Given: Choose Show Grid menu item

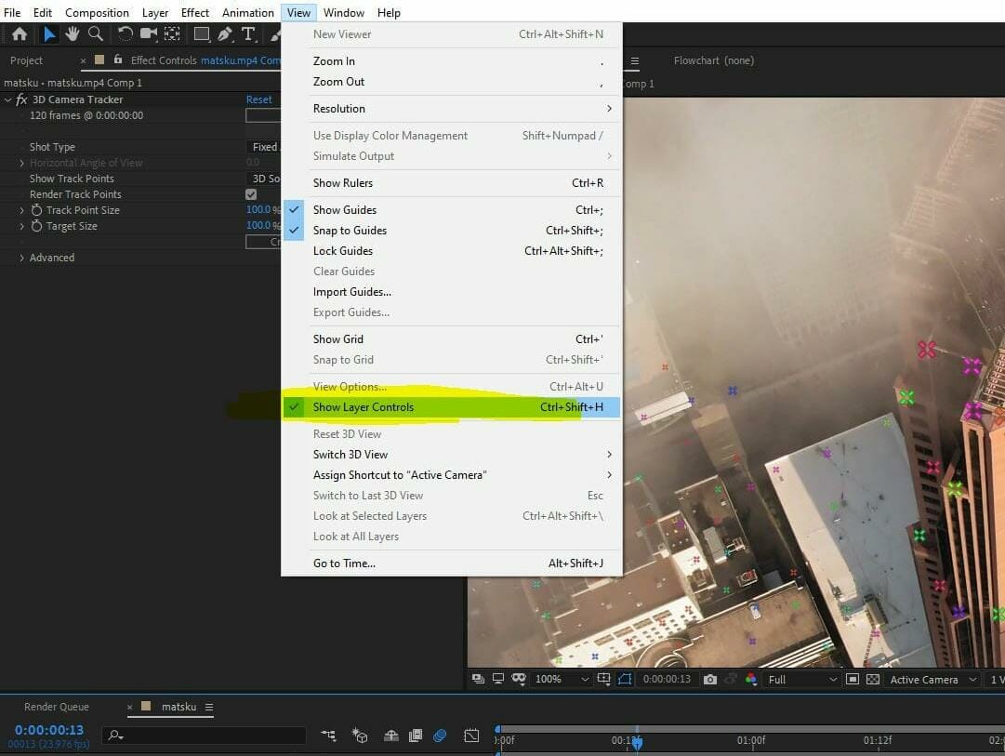Looking at the screenshot, I should pyautogui.click(x=451, y=339).
